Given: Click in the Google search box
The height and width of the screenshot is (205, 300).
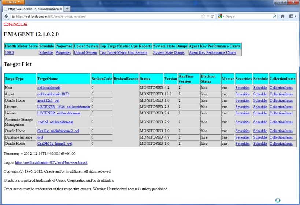Looking at the screenshot, I should click(248, 16).
